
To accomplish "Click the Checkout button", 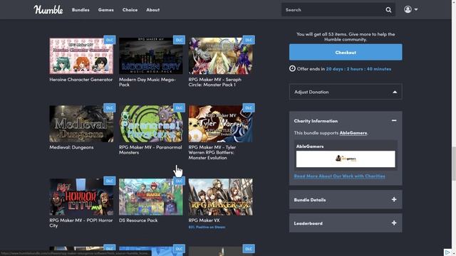I will (346, 52).
